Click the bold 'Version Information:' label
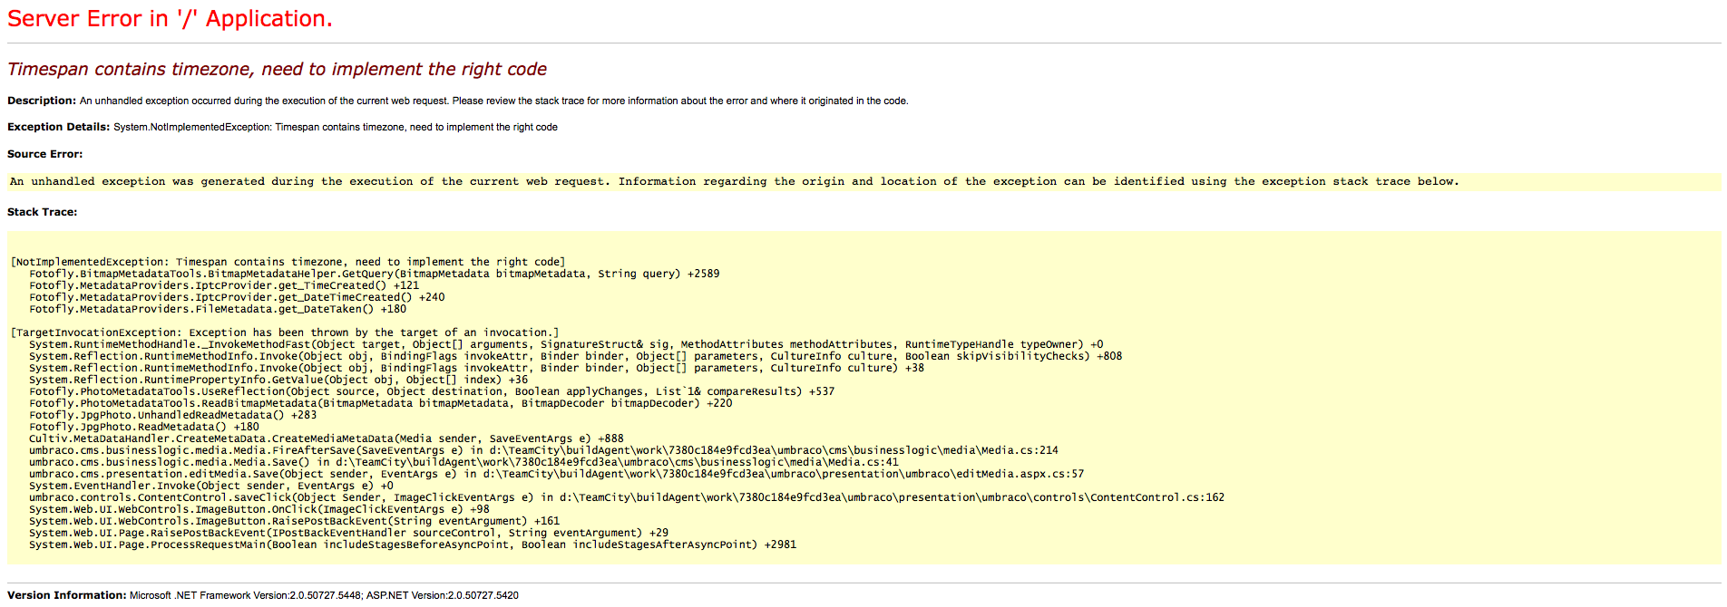The width and height of the screenshot is (1727, 607). 66,595
